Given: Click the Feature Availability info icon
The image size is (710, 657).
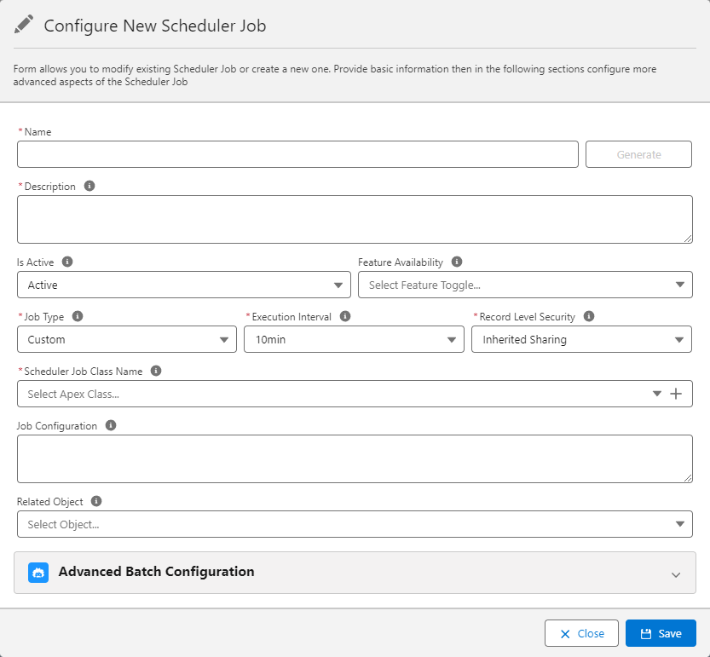Looking at the screenshot, I should (457, 262).
